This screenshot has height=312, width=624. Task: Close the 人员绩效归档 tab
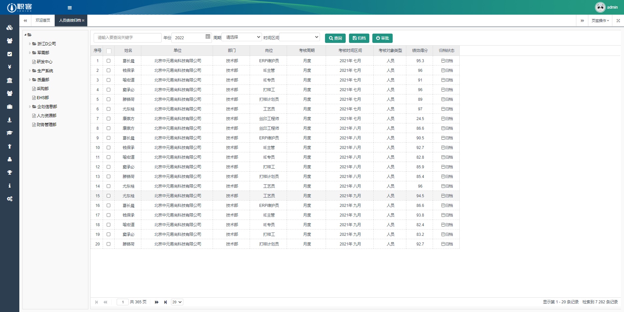click(x=83, y=21)
